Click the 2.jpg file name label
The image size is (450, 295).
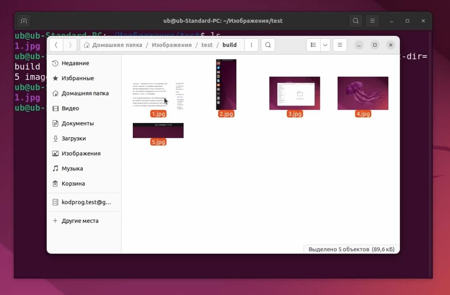pos(226,114)
